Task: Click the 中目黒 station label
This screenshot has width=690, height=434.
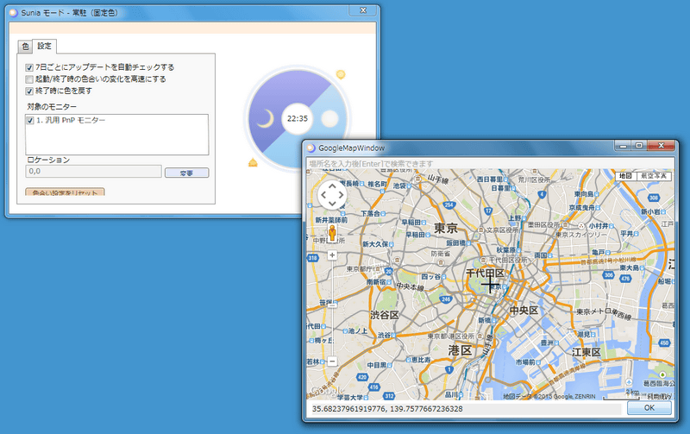Action: [x=376, y=365]
